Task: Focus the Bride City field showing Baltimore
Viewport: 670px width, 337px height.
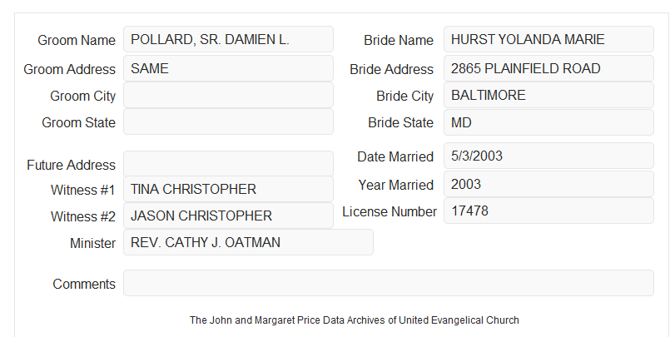Action: 548,95
